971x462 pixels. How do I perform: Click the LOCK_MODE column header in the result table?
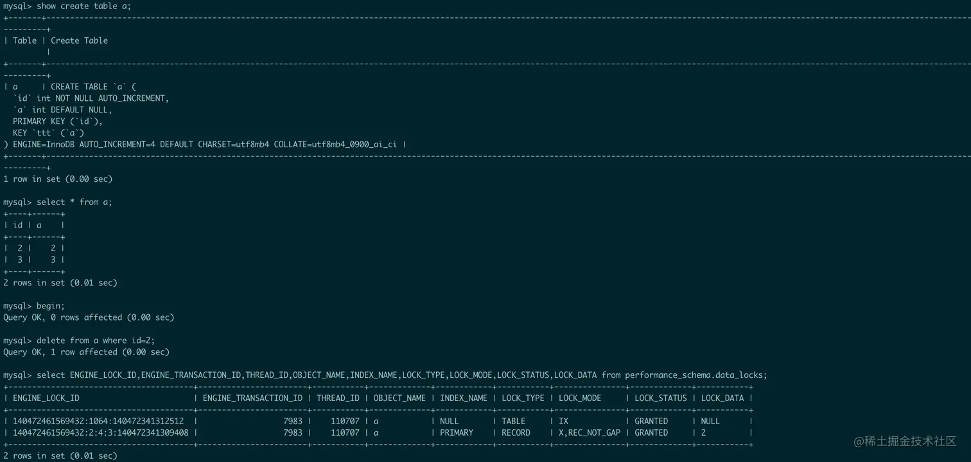[x=580, y=398]
